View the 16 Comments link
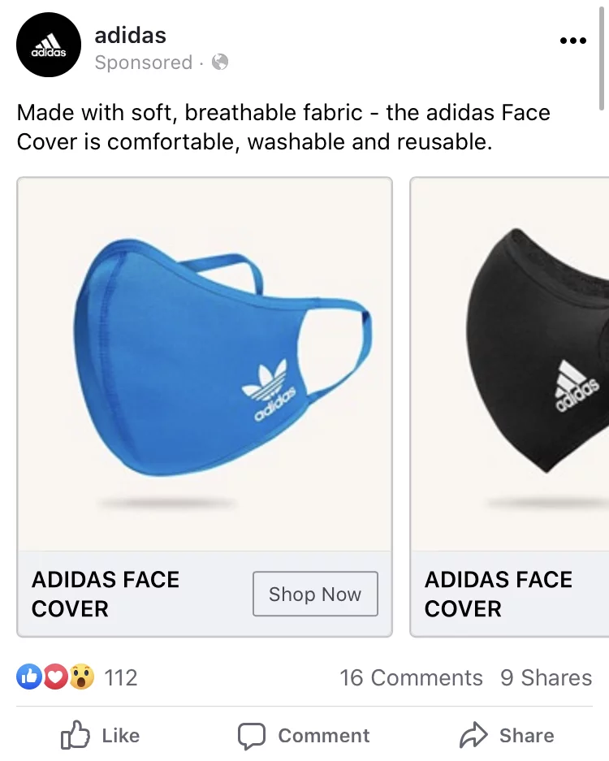 411,678
